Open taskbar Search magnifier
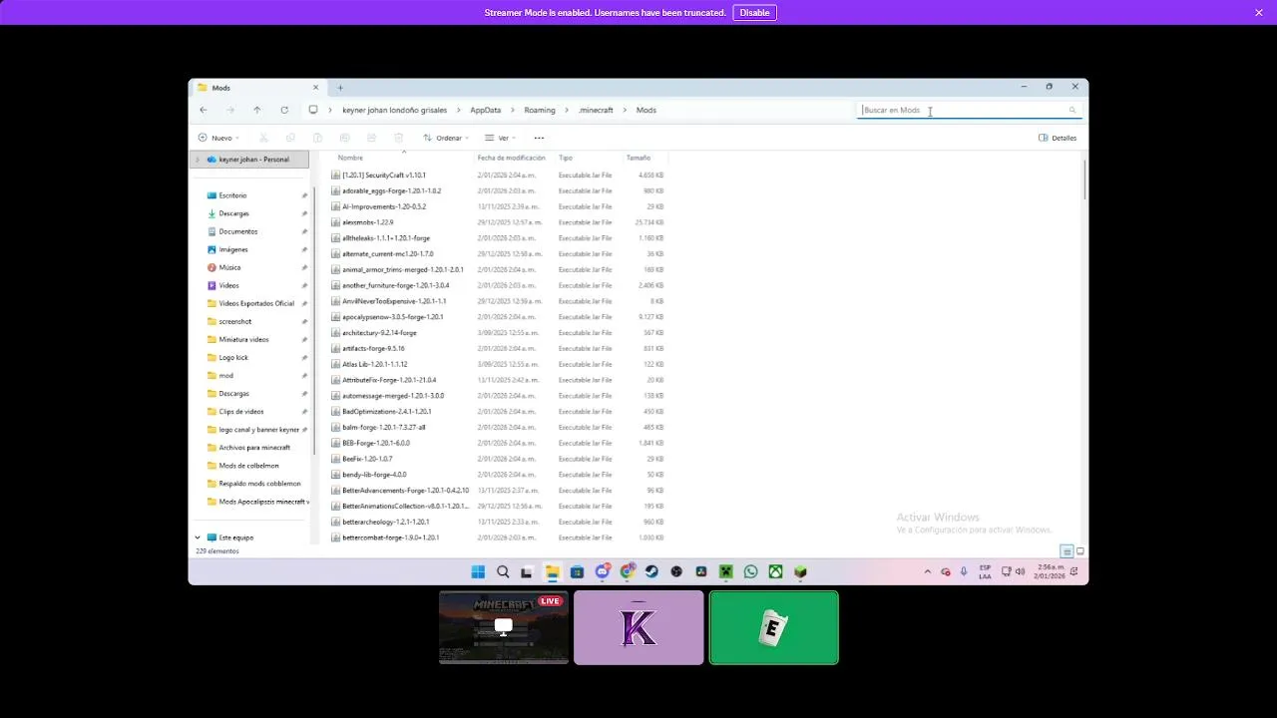 503,571
